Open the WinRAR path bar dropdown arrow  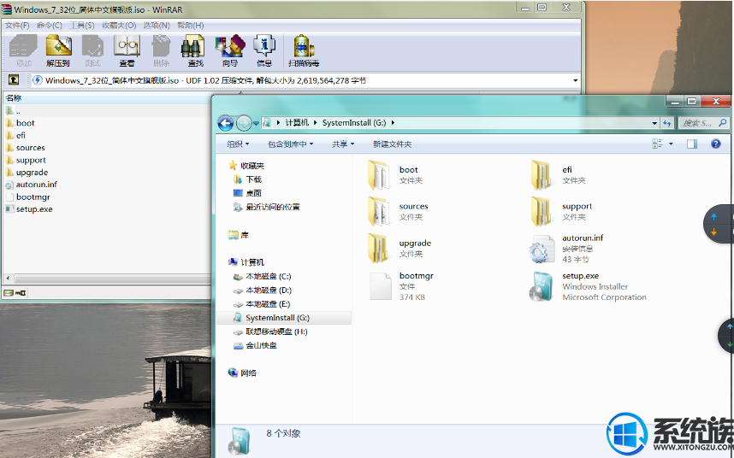pyautogui.click(x=576, y=80)
